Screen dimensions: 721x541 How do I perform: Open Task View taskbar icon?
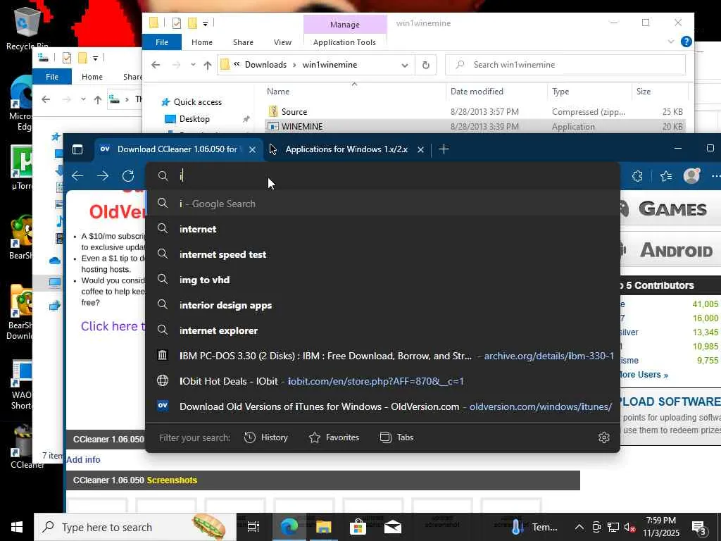253,527
